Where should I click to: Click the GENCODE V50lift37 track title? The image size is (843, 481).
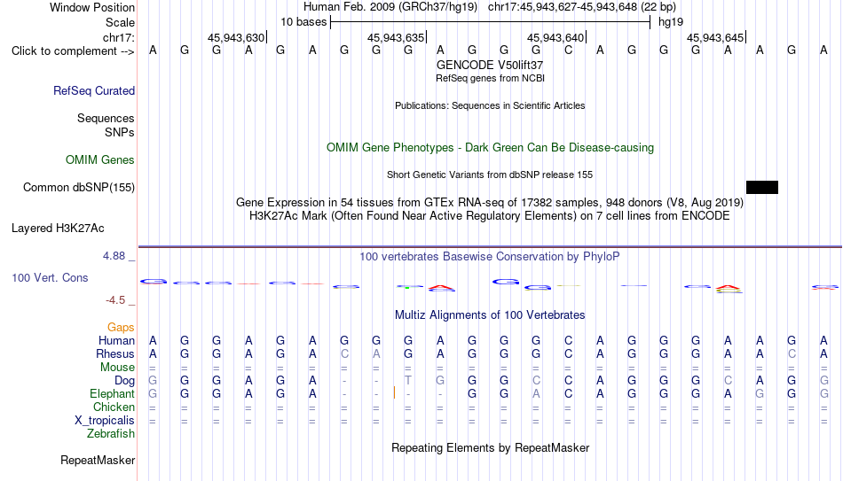coord(490,65)
